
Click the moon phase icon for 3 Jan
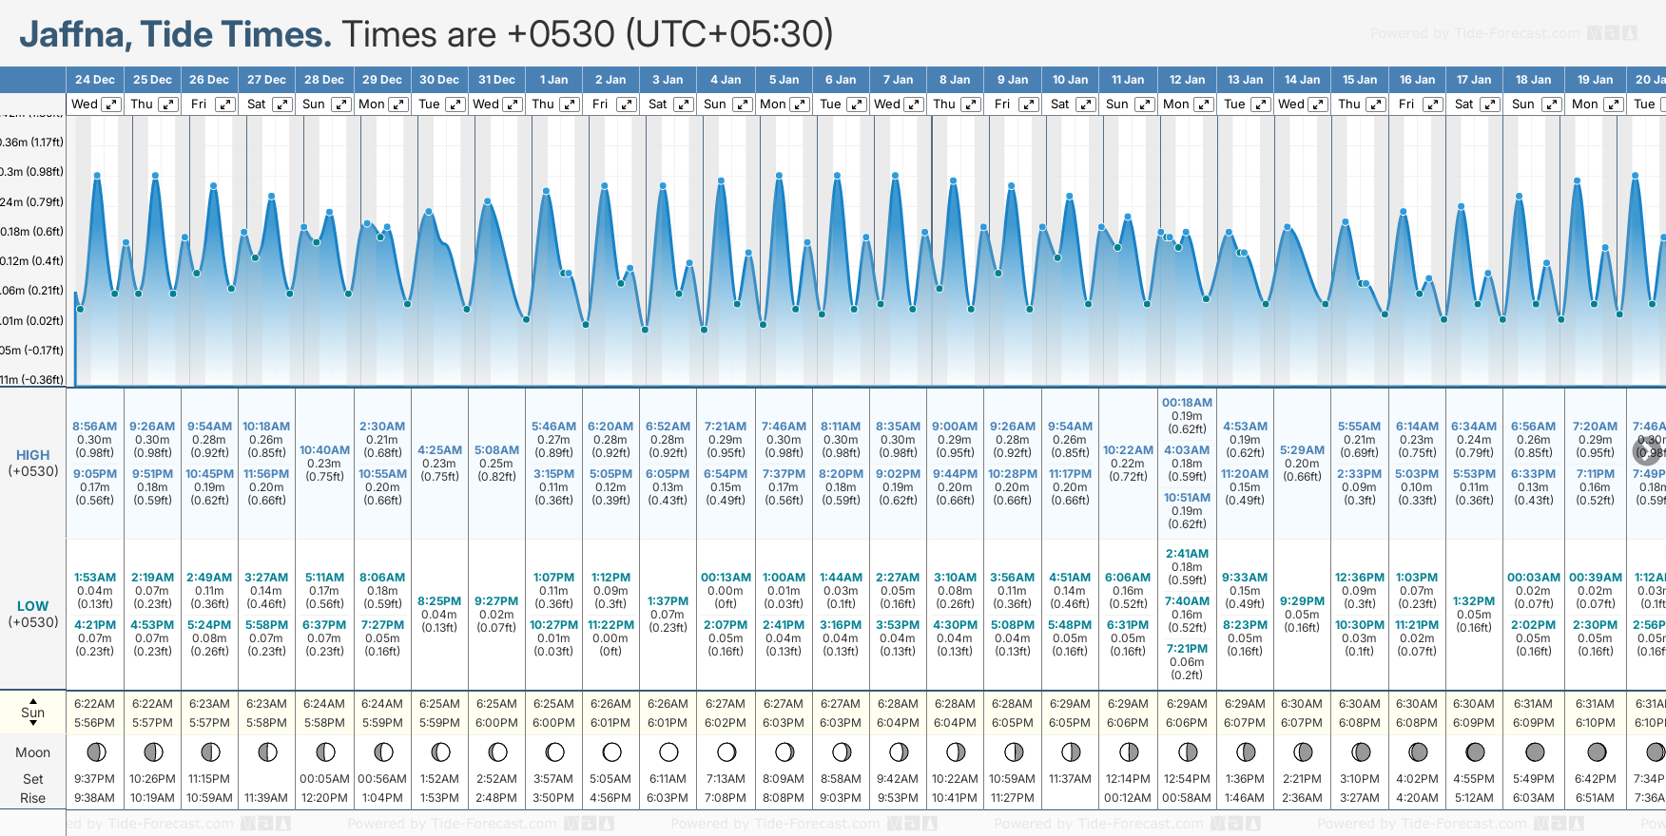pyautogui.click(x=668, y=752)
